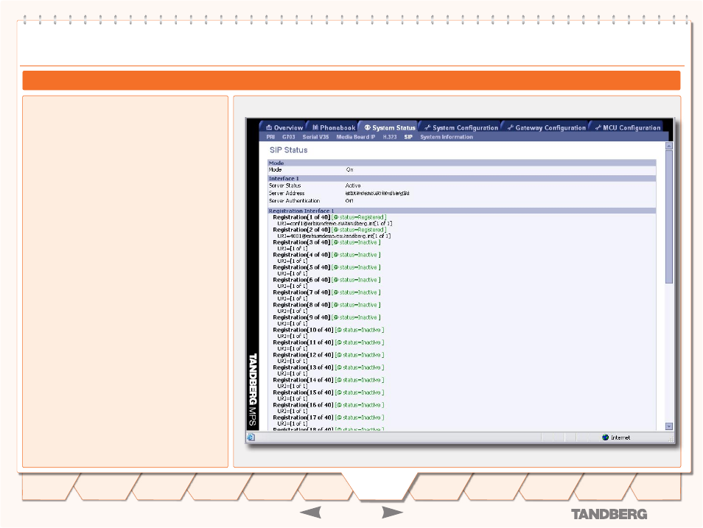Open the Media Board IP sub-tab
The image size is (703, 528).
(355, 137)
